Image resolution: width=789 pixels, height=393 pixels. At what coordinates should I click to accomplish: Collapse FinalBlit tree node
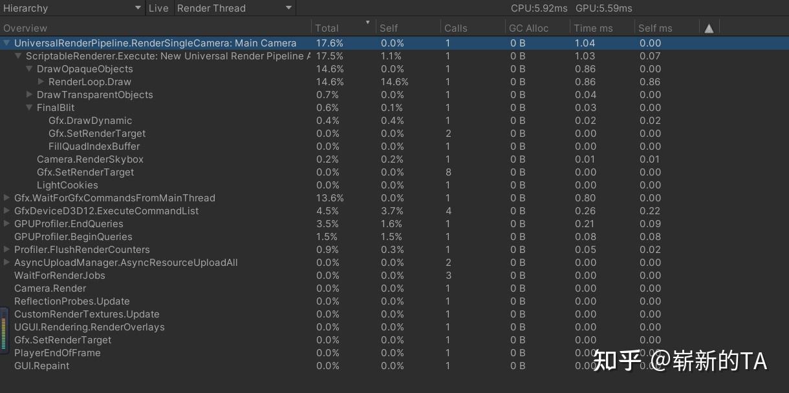point(30,108)
